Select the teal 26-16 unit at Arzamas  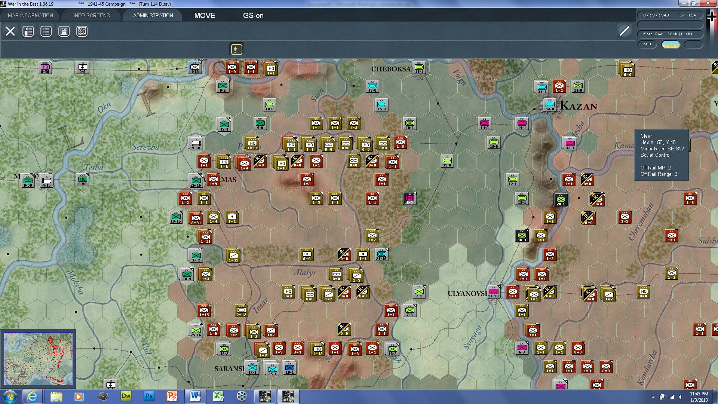click(196, 181)
